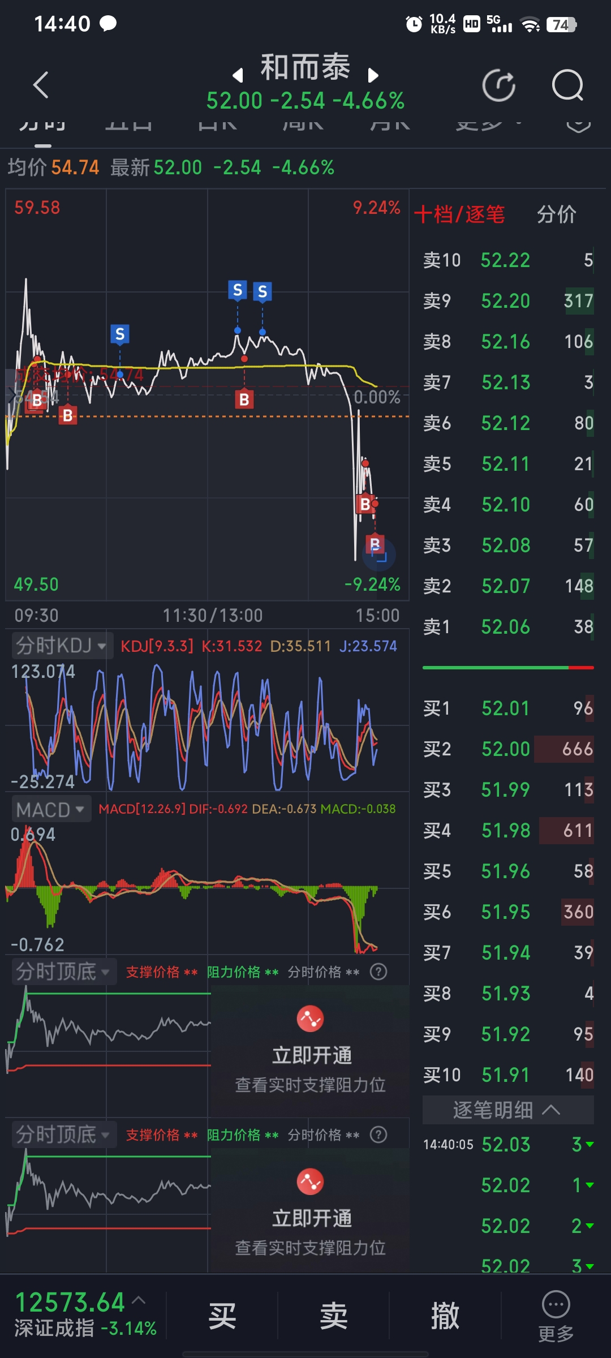The image size is (611, 1358).
Task: Select 卖8 price 52.16 row
Action: (x=508, y=342)
